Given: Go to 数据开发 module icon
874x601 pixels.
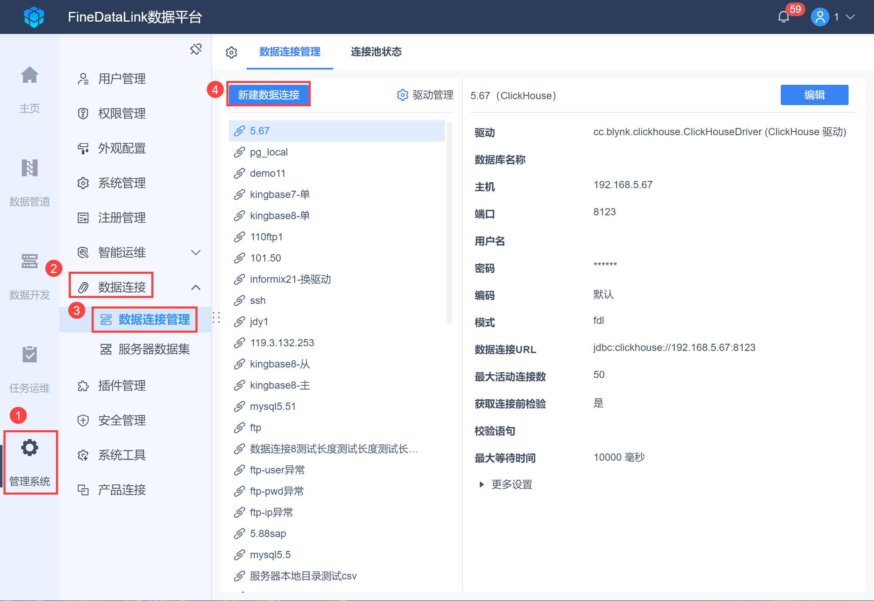Looking at the screenshot, I should click(x=30, y=262).
